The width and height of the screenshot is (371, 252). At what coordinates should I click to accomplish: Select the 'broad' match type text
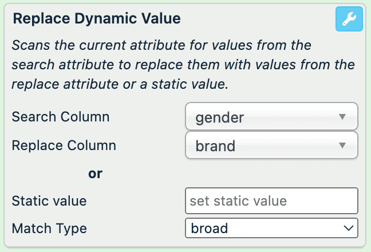tap(209, 228)
